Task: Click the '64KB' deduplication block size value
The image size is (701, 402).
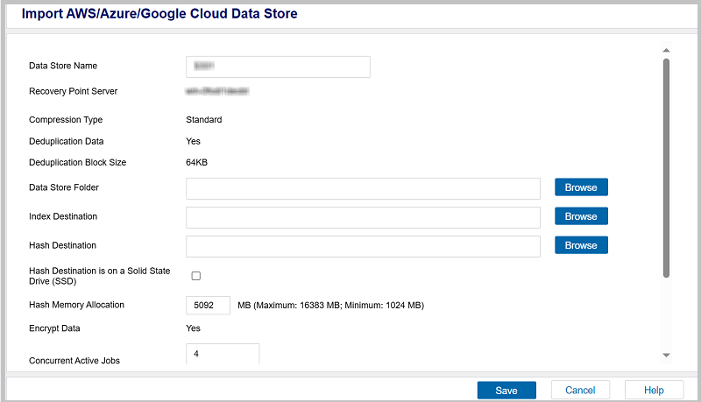Action: point(196,162)
